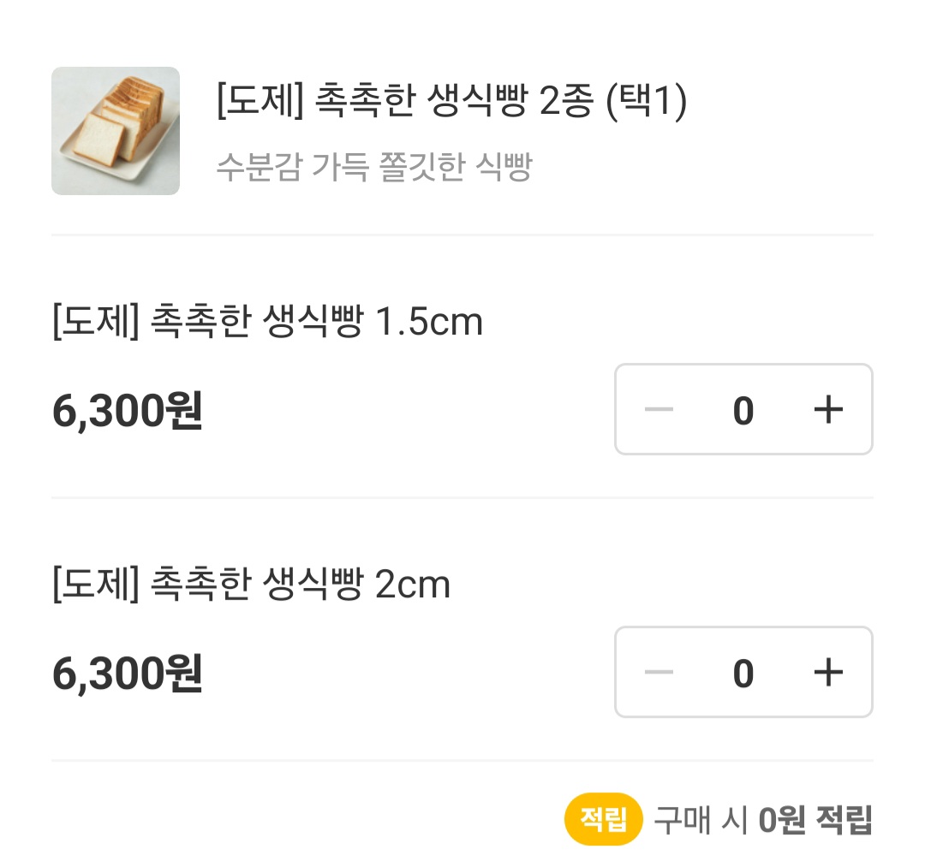The image size is (925, 861).
Task: Decrease quantity of the 1.5cm sliced bread
Action: tap(658, 409)
